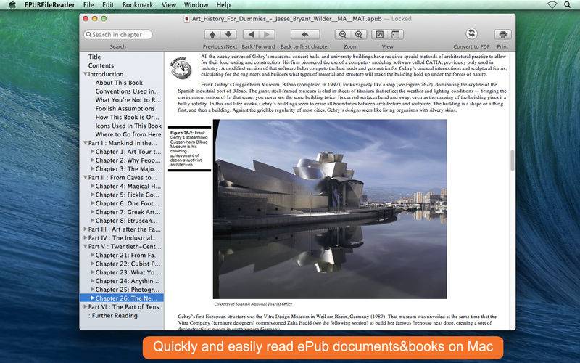This screenshot has height=363, width=580.
Task: Return to first chapter button
Action: [305, 34]
